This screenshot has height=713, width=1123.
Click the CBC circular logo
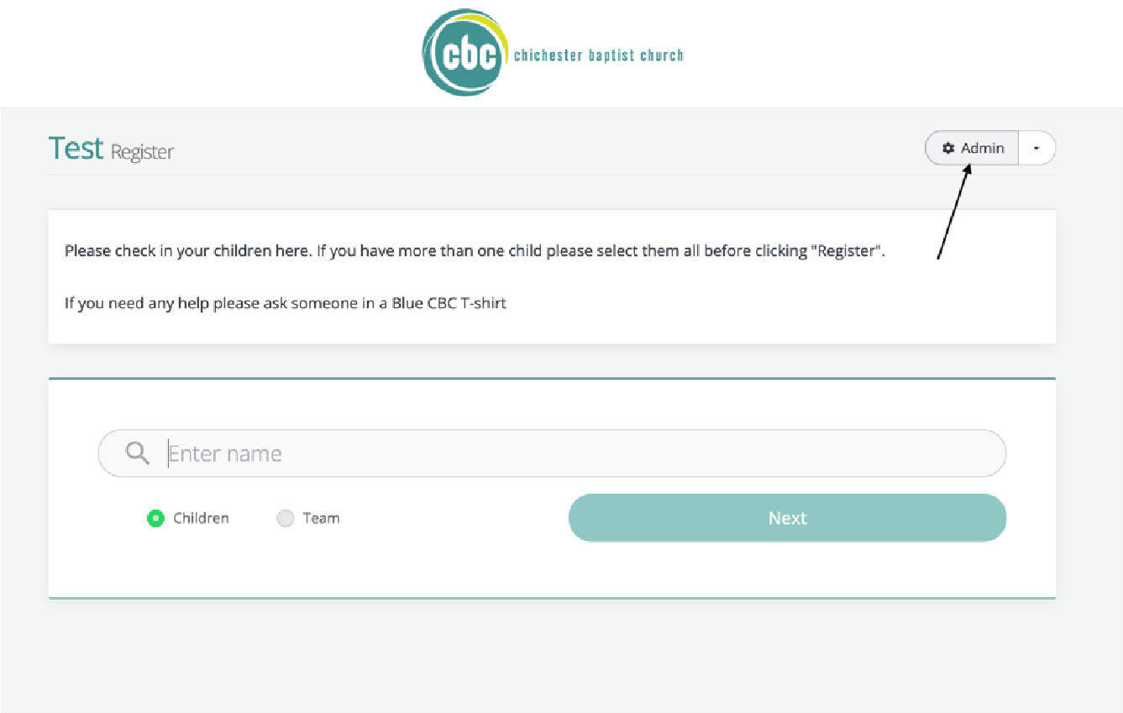465,54
